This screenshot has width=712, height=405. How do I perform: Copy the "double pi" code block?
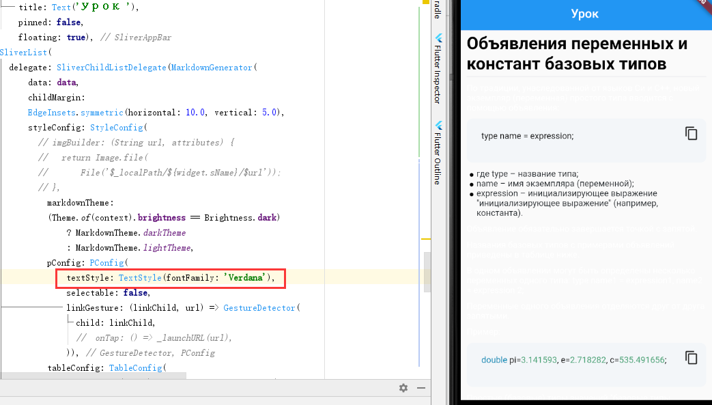[x=692, y=357]
